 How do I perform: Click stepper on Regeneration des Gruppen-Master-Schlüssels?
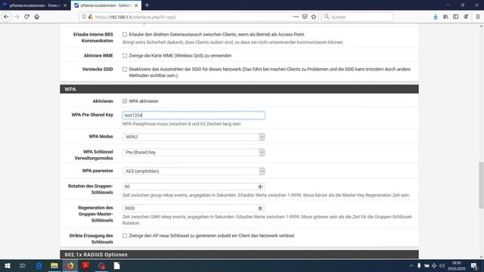[260, 209]
